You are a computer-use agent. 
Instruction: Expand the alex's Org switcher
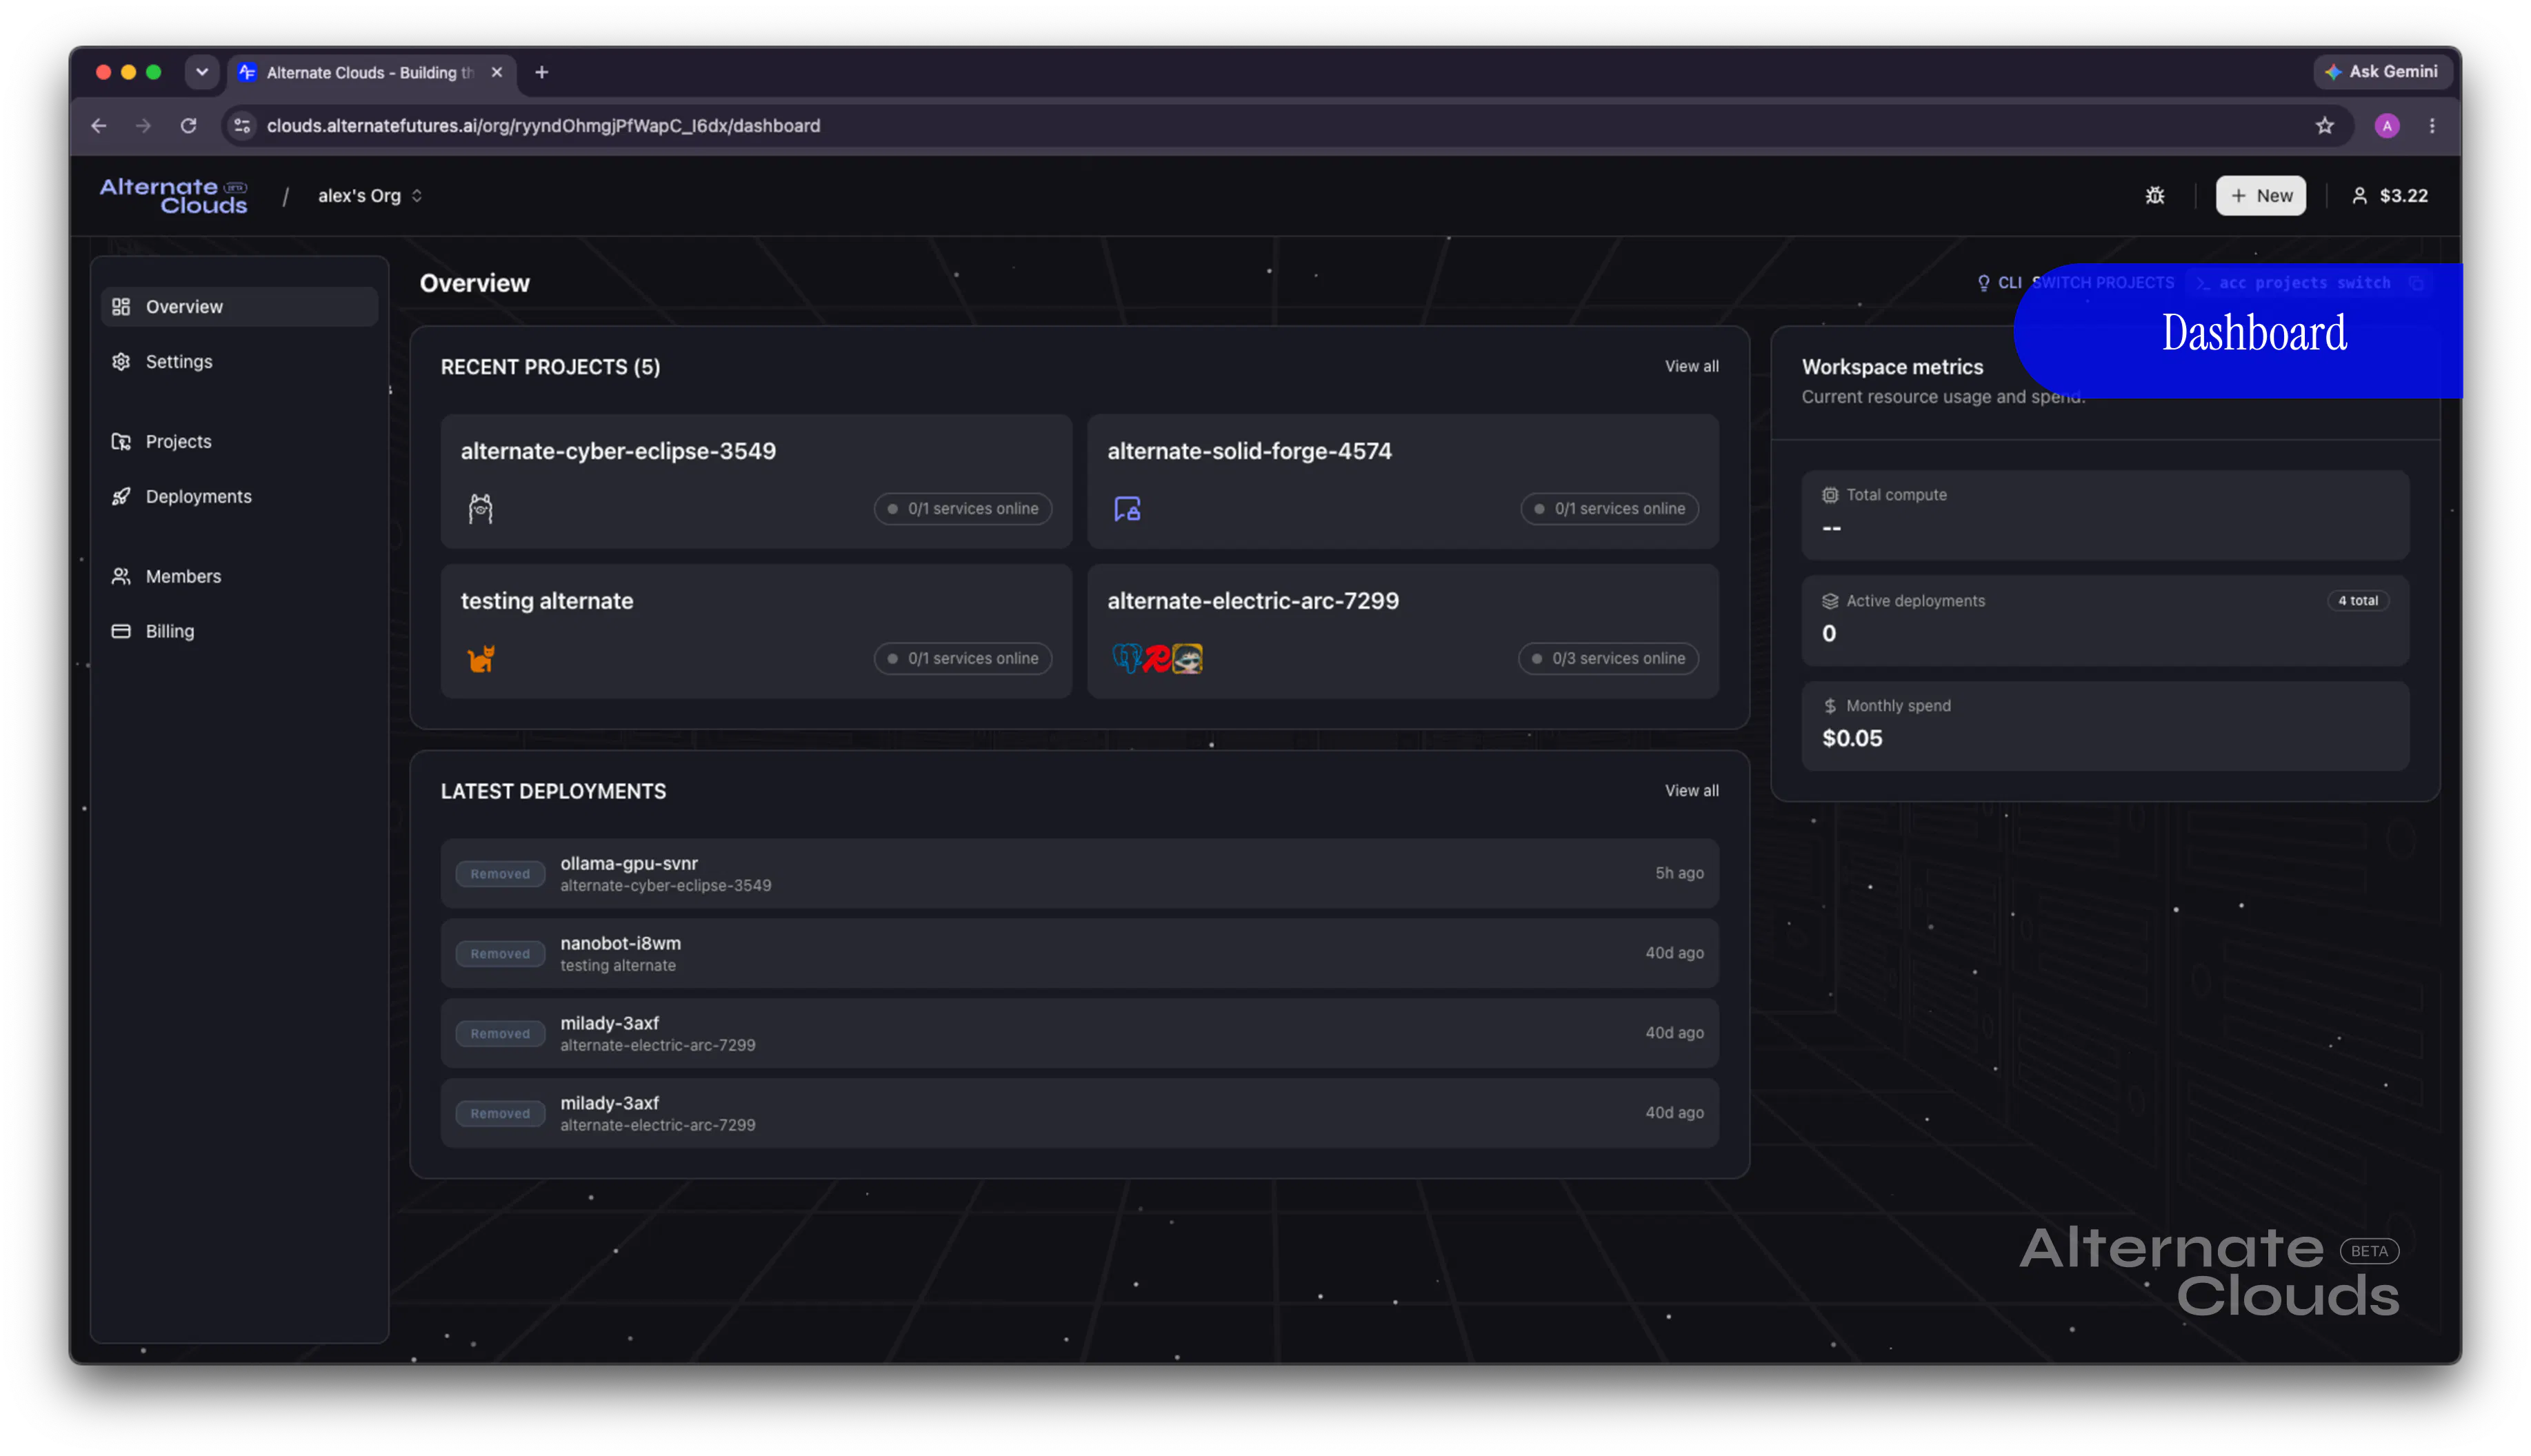point(369,196)
